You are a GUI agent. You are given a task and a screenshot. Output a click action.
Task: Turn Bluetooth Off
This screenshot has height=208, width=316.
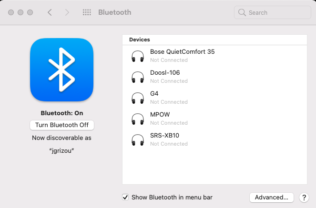point(62,125)
